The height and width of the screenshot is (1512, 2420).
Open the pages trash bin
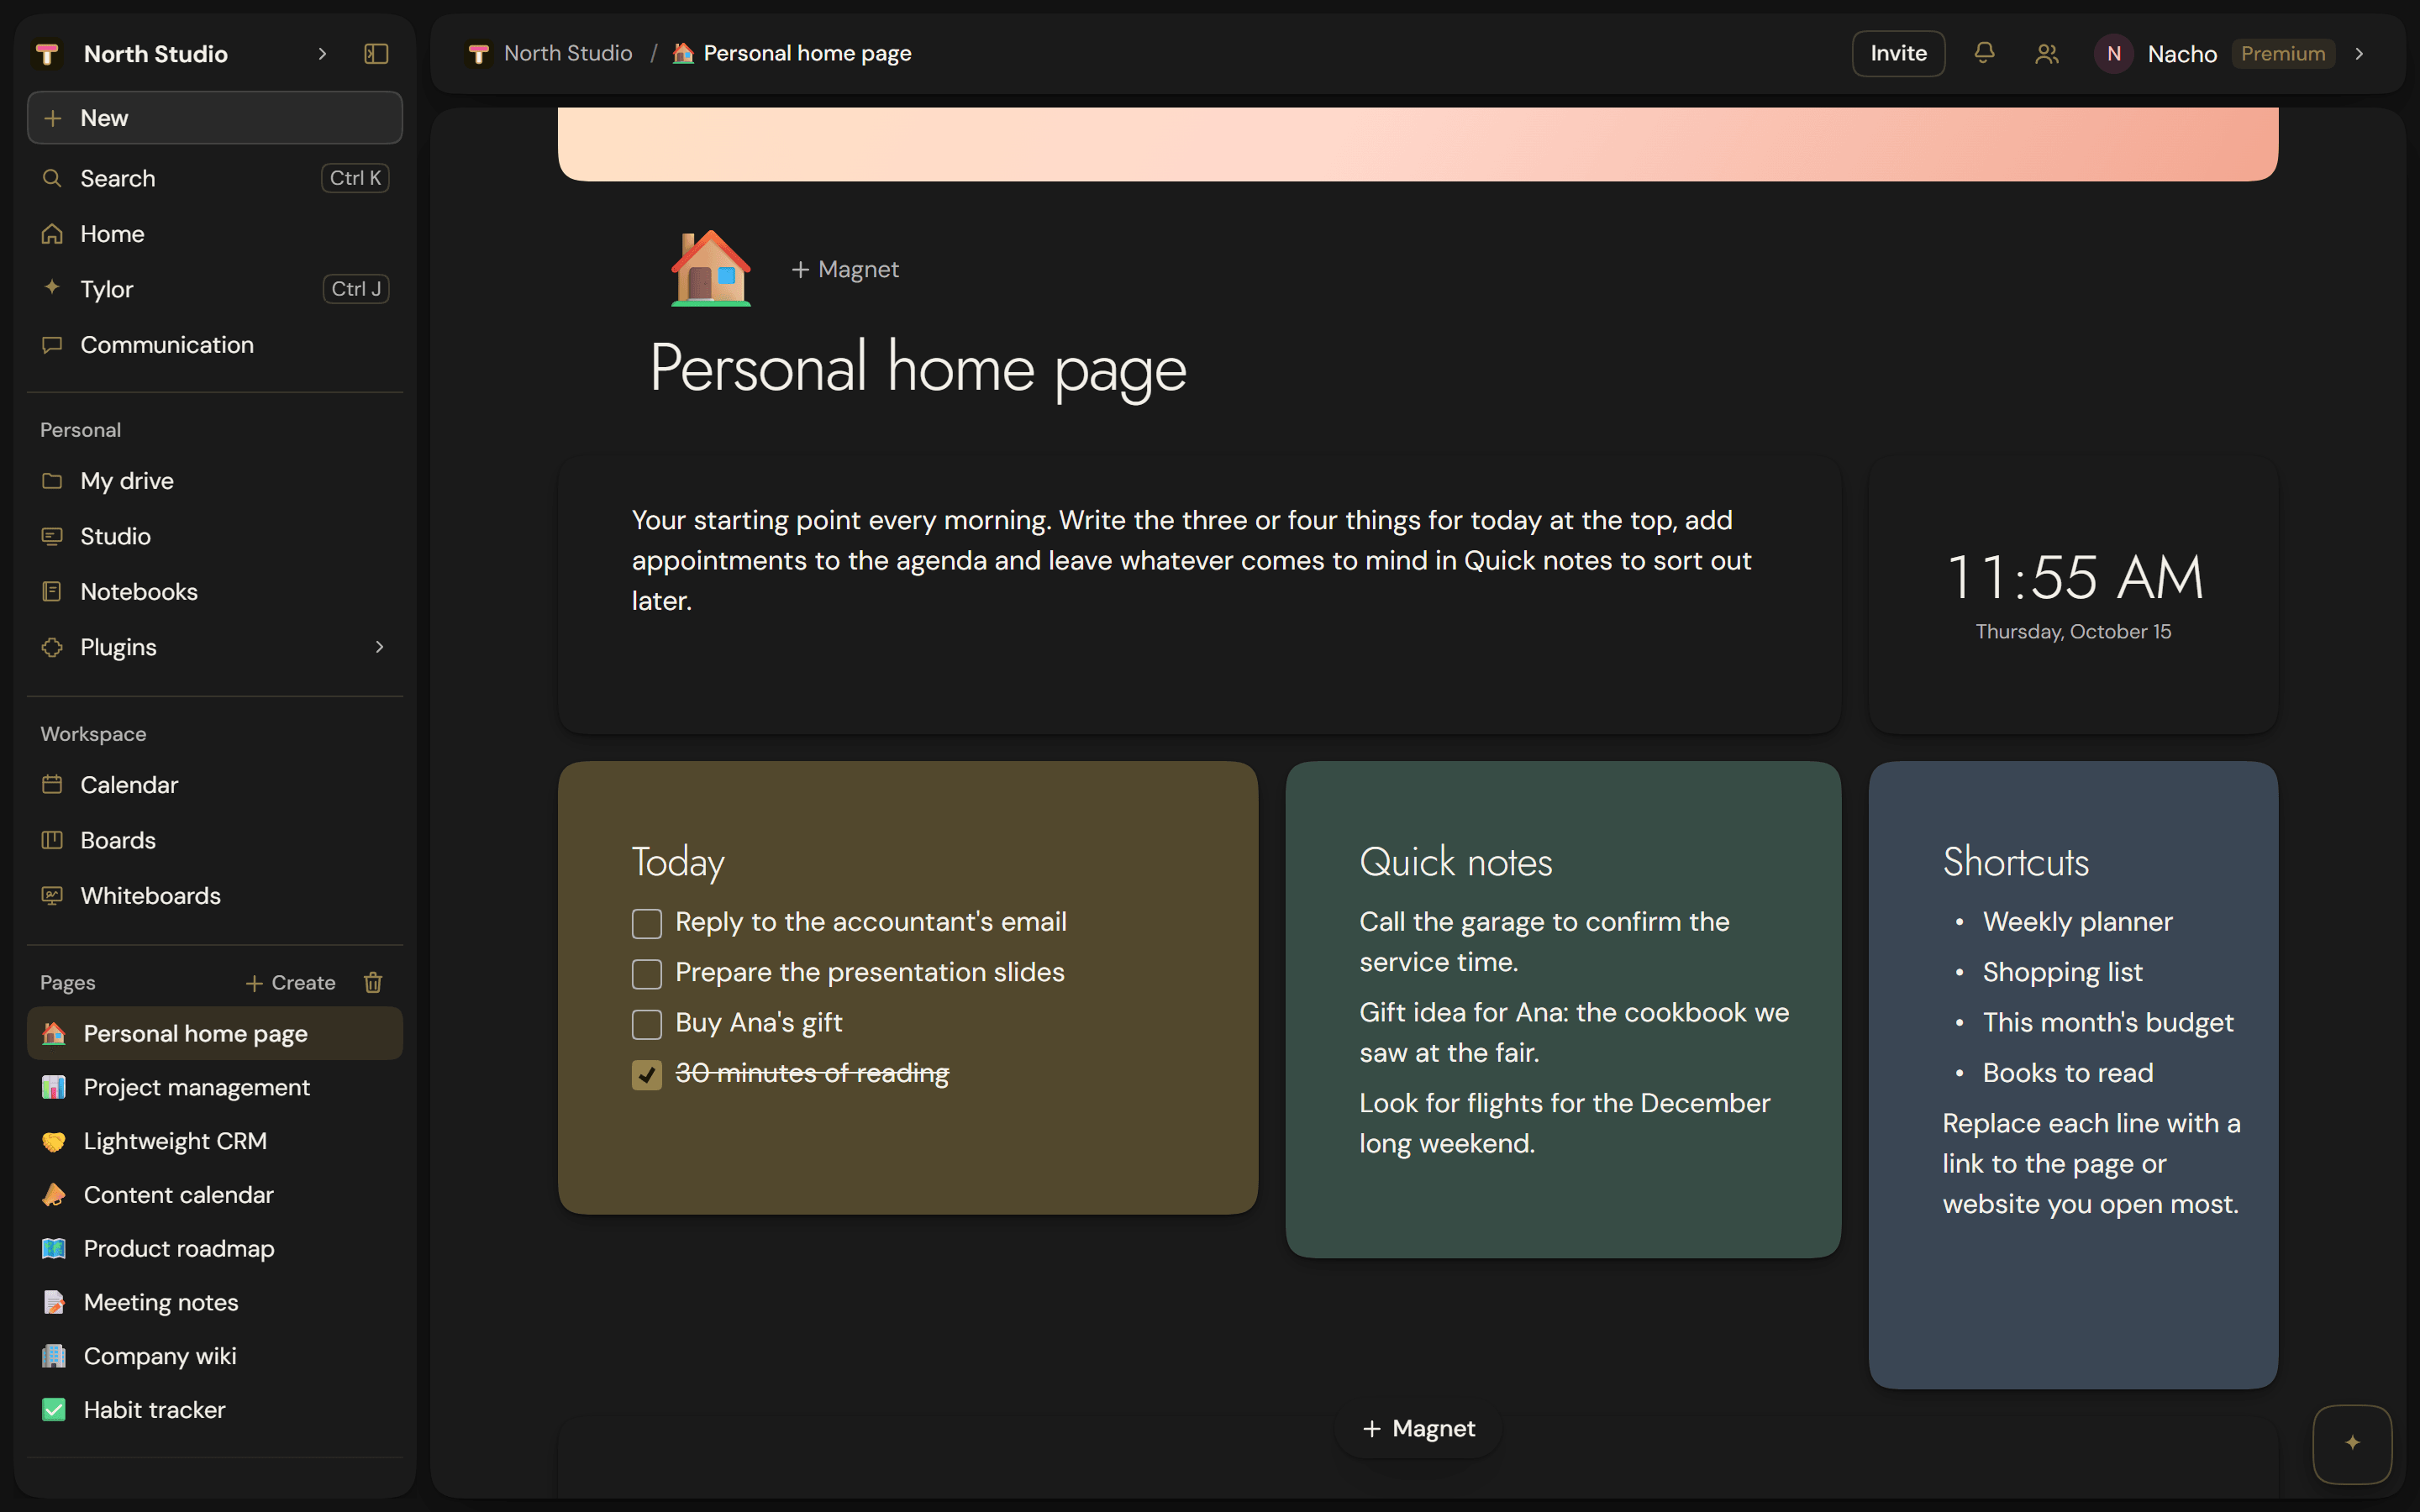(x=373, y=983)
